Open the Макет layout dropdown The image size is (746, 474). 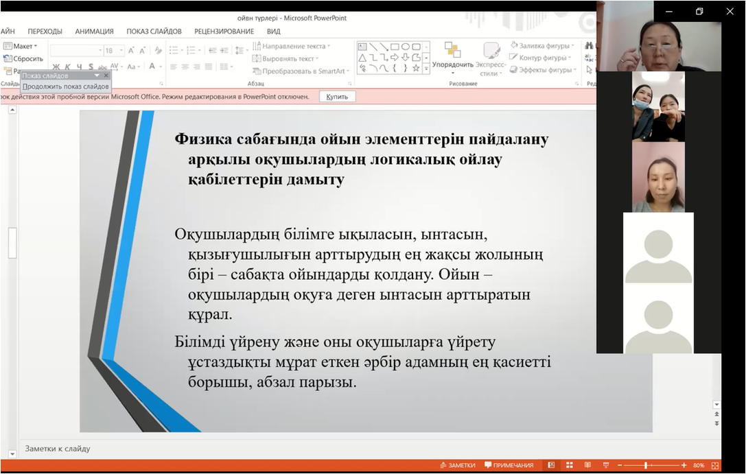click(x=23, y=46)
